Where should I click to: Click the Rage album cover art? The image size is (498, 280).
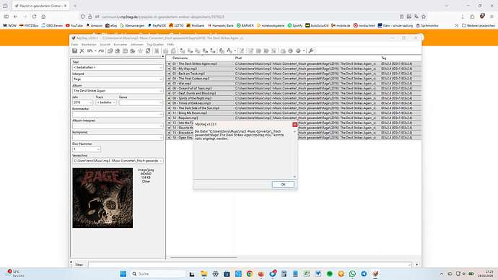102,198
